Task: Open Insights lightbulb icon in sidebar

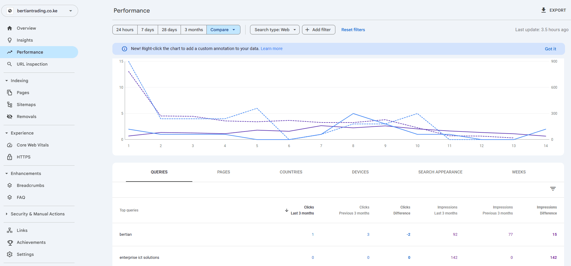Action: click(10, 40)
